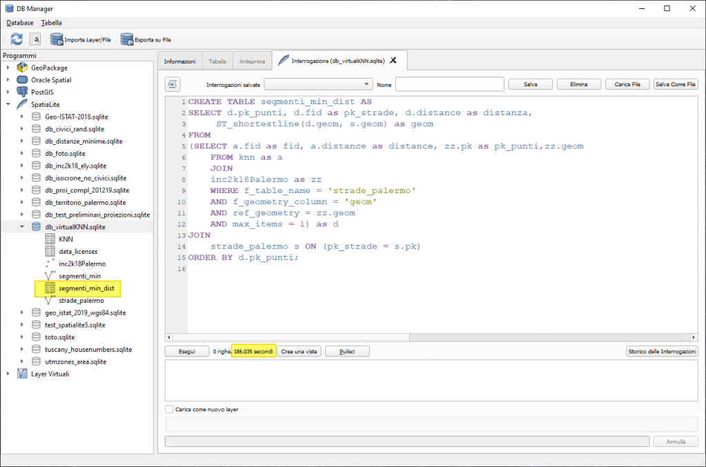Image resolution: width=706 pixels, height=467 pixels.
Task: Select the strade_palermo line layer
Action: [x=86, y=301]
